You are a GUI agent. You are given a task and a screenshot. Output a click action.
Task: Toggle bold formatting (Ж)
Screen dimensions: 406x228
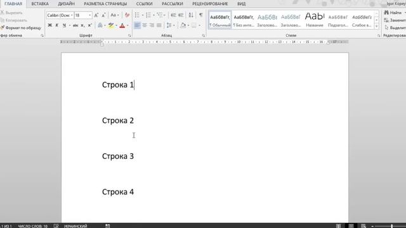tap(50, 25)
